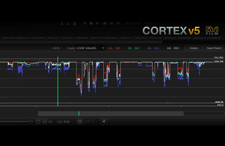225x146 pixels.
Task: Click the gray overview scrollbar range
Action: pos(111,114)
